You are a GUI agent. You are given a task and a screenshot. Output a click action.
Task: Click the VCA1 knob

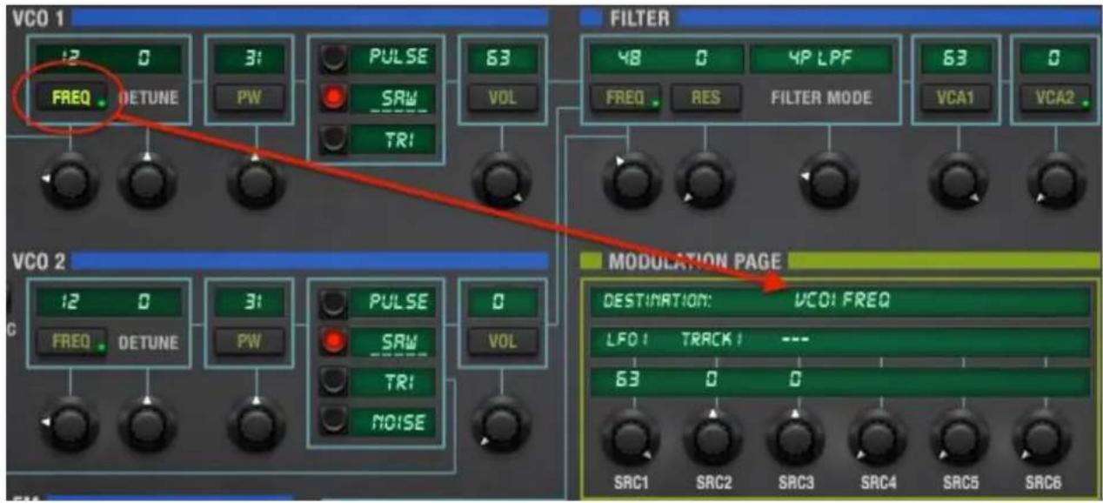(x=959, y=182)
